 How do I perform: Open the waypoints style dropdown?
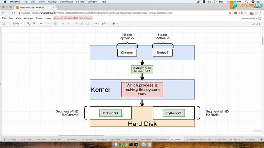tap(104, 24)
